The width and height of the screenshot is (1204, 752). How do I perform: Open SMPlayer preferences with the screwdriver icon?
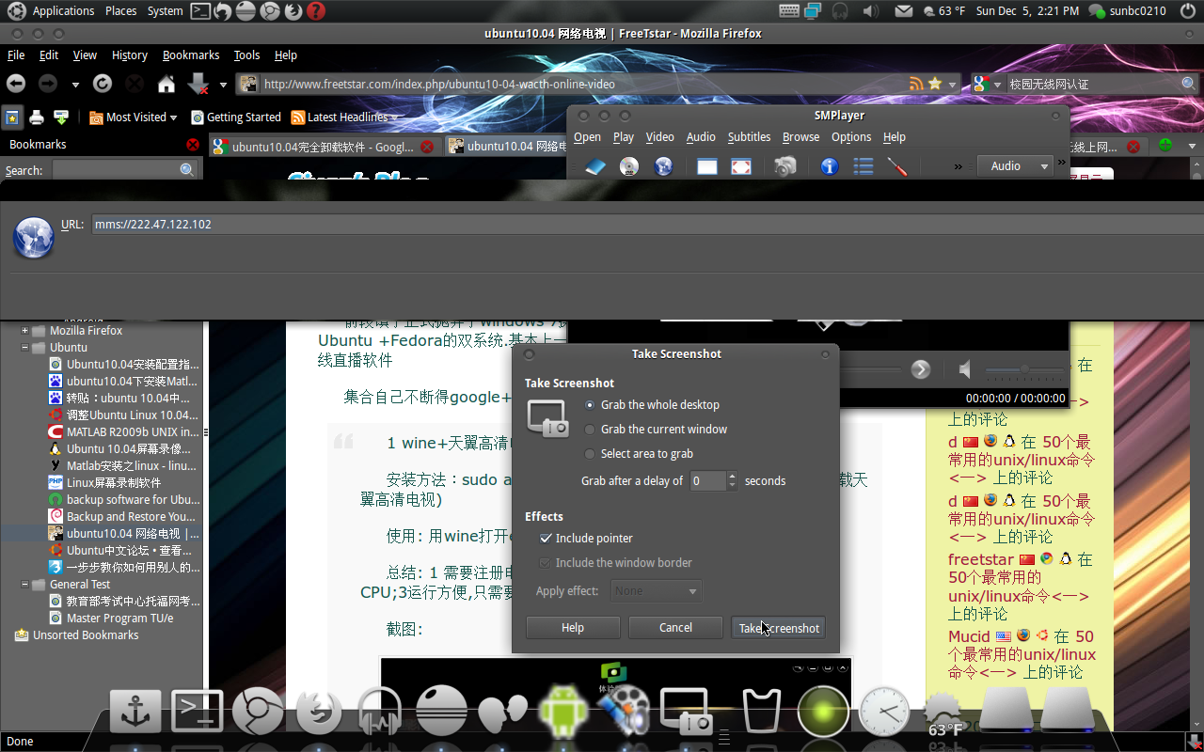tap(897, 166)
